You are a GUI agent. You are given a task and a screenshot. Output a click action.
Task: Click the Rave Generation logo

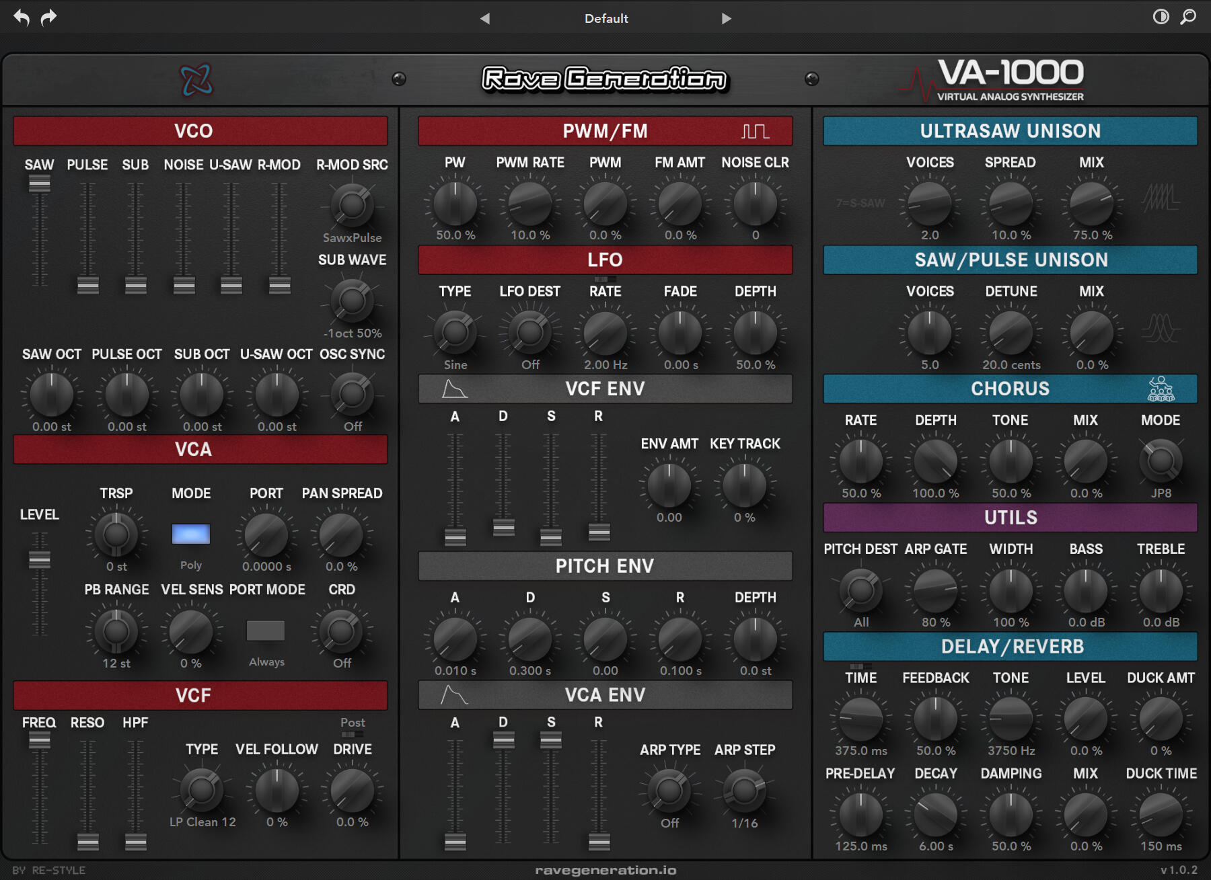605,79
